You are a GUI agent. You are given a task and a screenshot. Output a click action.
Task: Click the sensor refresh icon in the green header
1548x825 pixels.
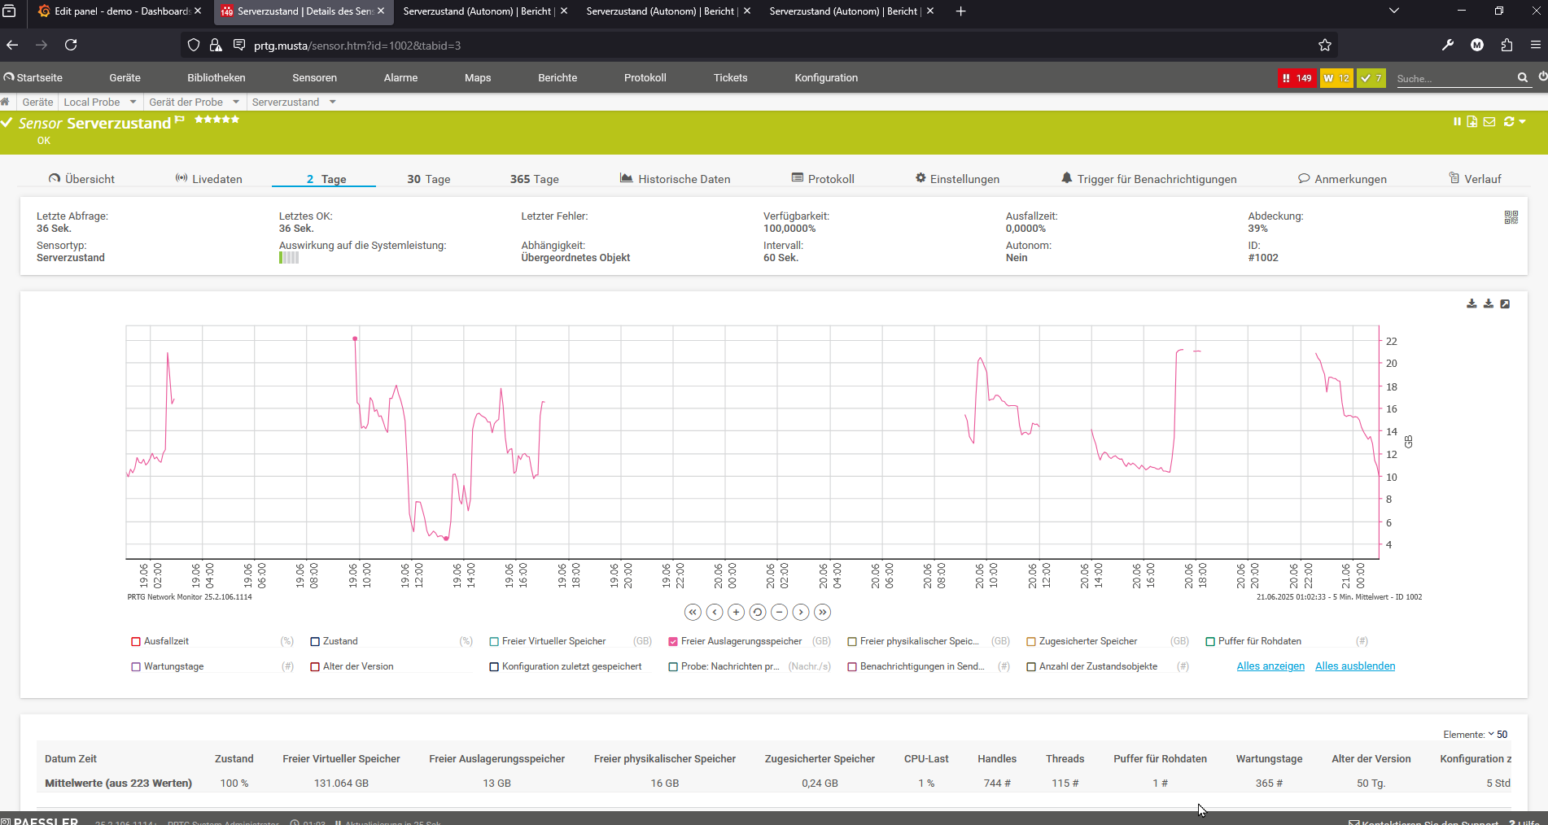point(1509,121)
